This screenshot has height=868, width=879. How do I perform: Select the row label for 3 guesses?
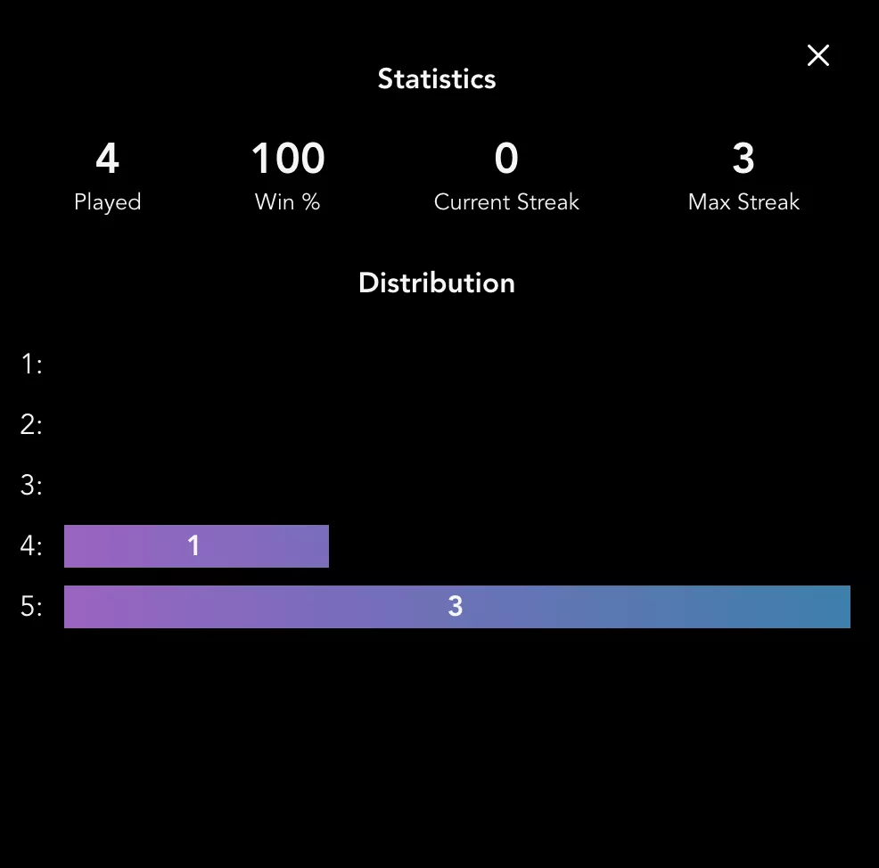[31, 486]
